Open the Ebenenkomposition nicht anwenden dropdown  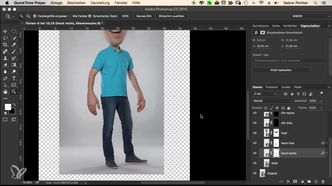(289, 60)
